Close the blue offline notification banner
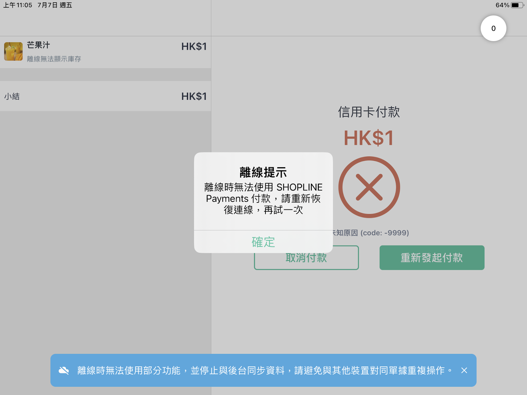This screenshot has width=527, height=395. click(x=464, y=371)
